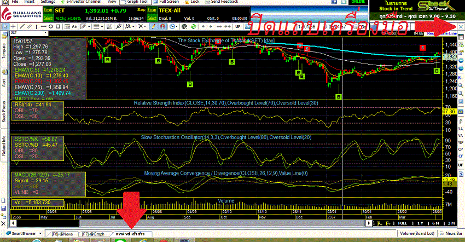
Task: Select the circle drawing tool
Action: pyautogui.click(x=51, y=27)
